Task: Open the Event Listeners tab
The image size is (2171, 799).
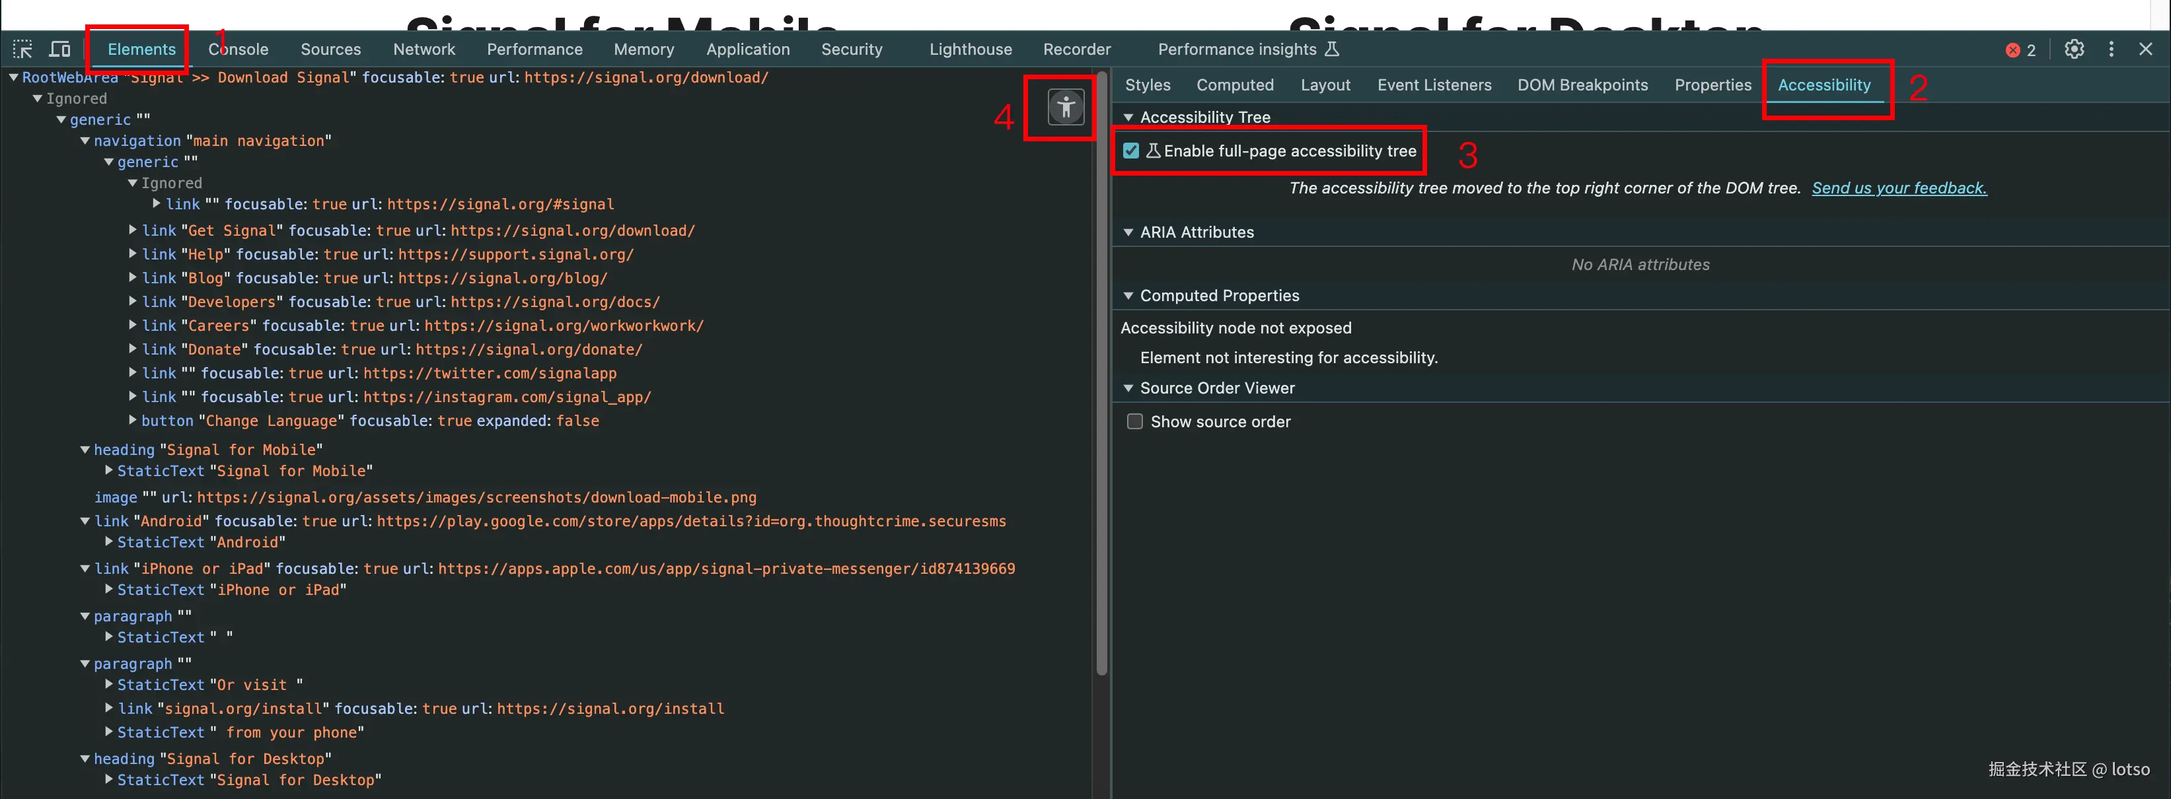Action: tap(1434, 85)
